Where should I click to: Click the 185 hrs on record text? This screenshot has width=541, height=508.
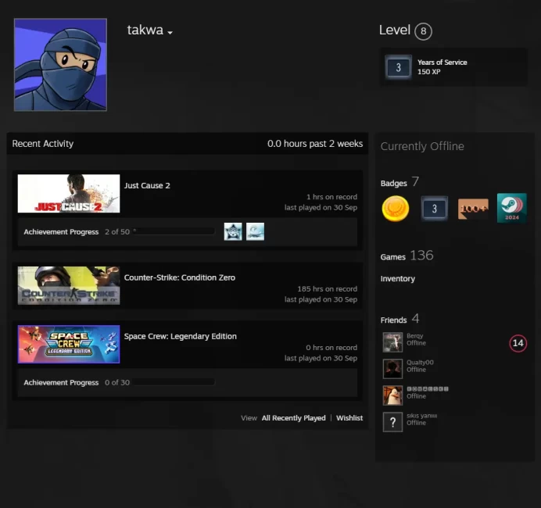327,289
